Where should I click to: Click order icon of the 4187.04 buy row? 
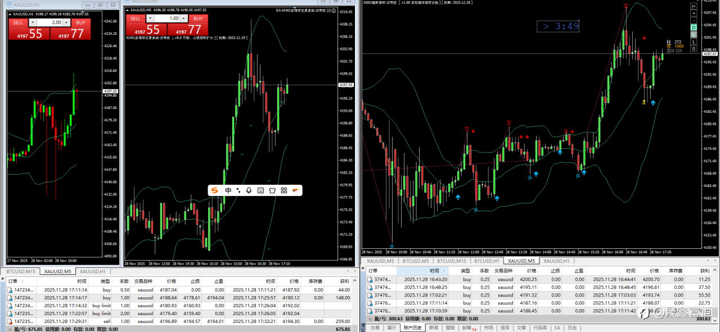pos(10,290)
